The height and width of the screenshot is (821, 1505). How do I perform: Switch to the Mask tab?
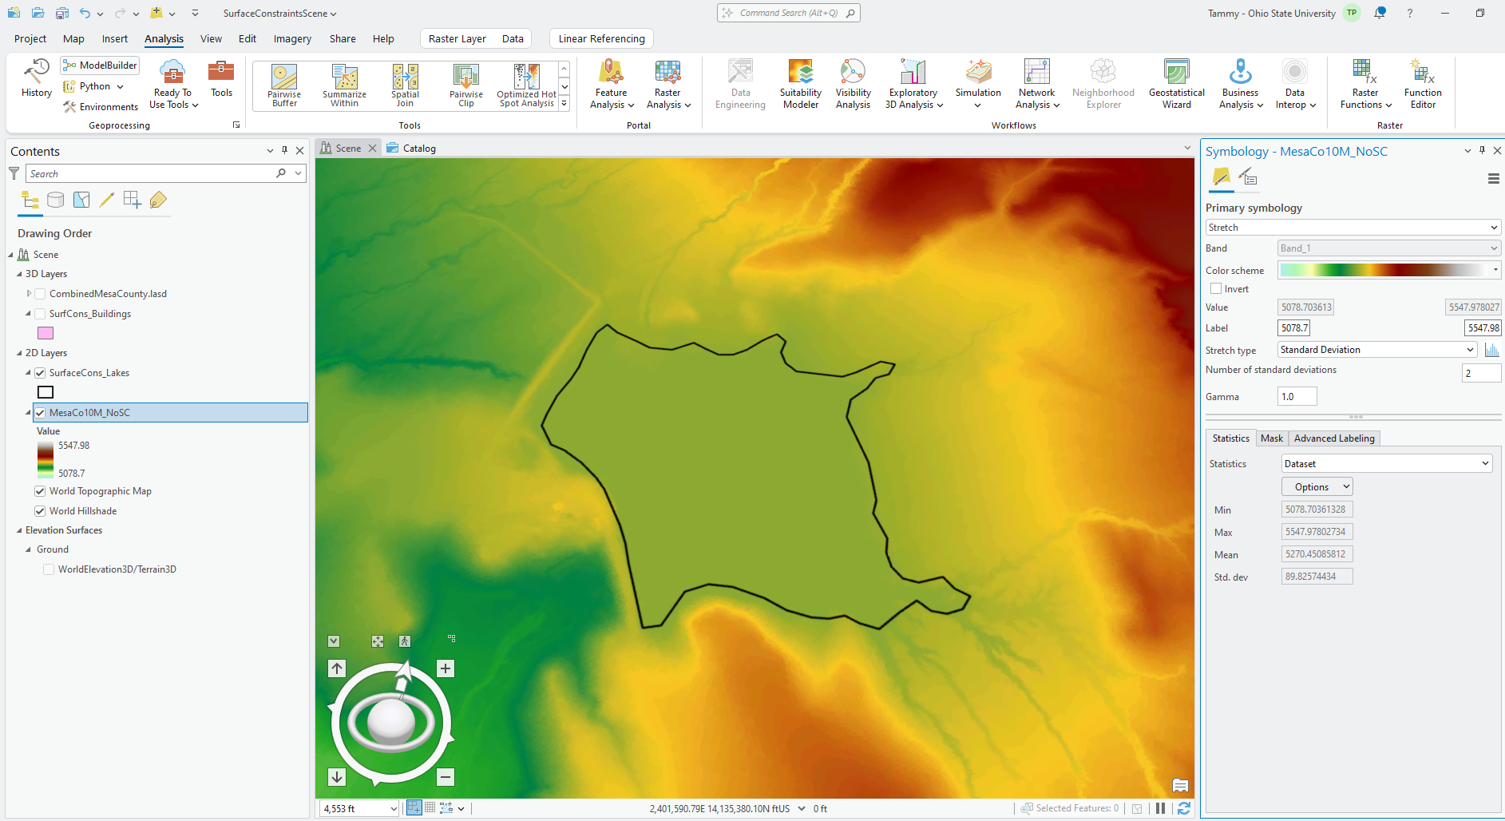click(x=1271, y=438)
